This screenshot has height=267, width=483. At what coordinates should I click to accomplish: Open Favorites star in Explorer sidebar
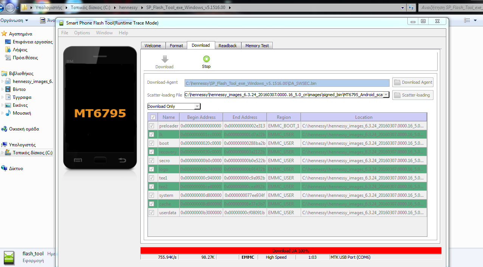pos(4,34)
